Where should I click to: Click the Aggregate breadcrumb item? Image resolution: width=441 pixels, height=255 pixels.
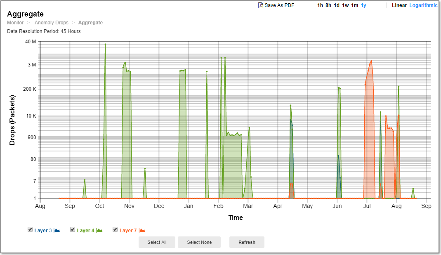[90, 23]
